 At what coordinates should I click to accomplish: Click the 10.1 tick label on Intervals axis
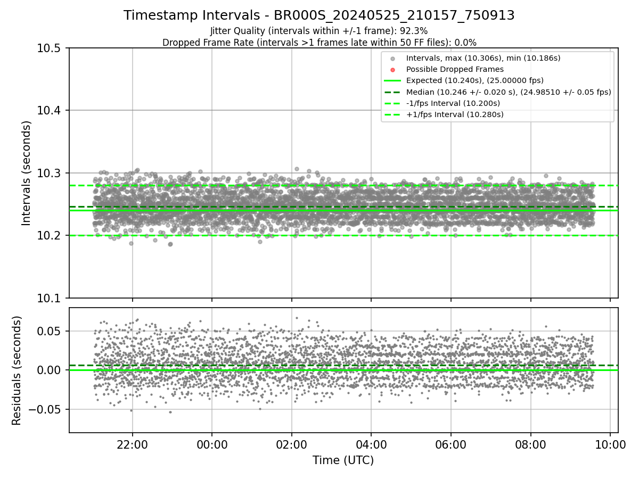[50, 298]
